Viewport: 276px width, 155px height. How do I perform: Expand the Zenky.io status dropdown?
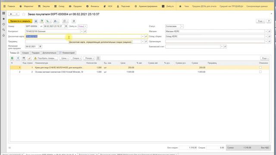click(85, 26)
